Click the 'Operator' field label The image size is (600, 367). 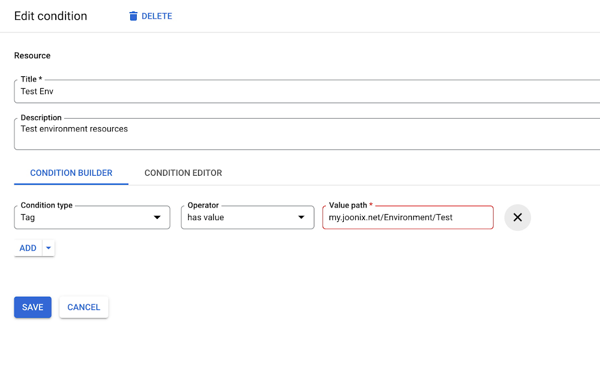(203, 205)
